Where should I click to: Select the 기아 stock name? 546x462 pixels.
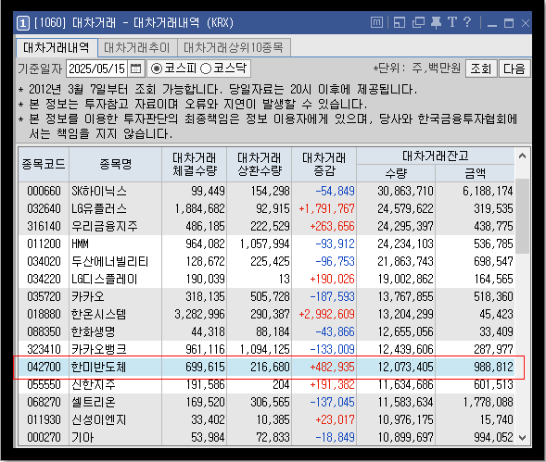point(83,437)
